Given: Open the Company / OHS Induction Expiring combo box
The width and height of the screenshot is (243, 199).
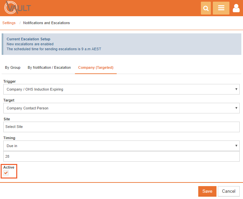Looking at the screenshot, I should point(121,89).
